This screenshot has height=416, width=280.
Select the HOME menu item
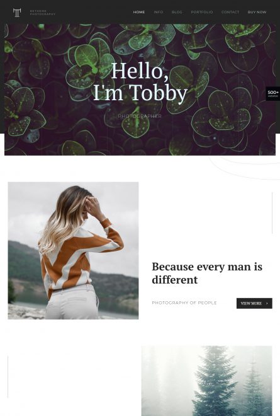[139, 12]
